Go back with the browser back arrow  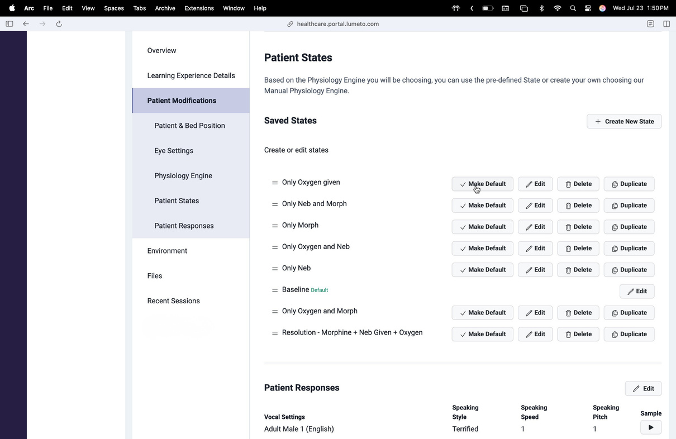(26, 24)
